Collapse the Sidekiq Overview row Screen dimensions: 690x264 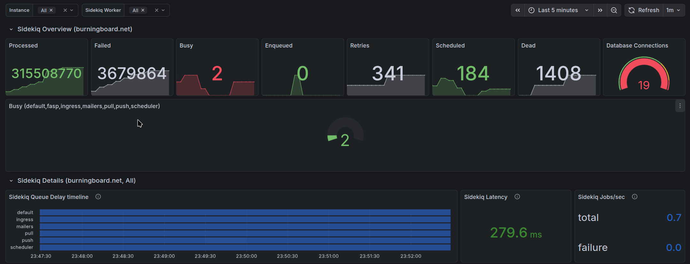(x=11, y=29)
